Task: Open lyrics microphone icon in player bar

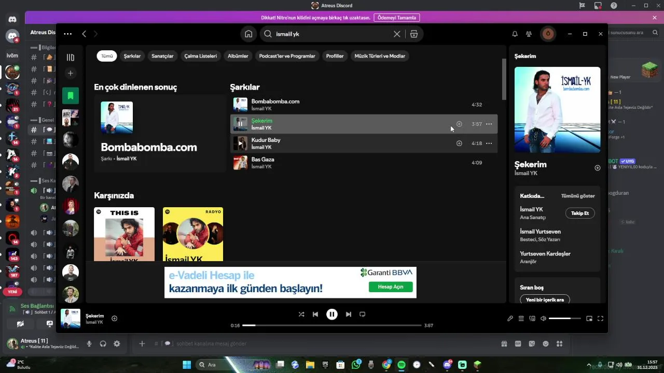Action: [510, 319]
